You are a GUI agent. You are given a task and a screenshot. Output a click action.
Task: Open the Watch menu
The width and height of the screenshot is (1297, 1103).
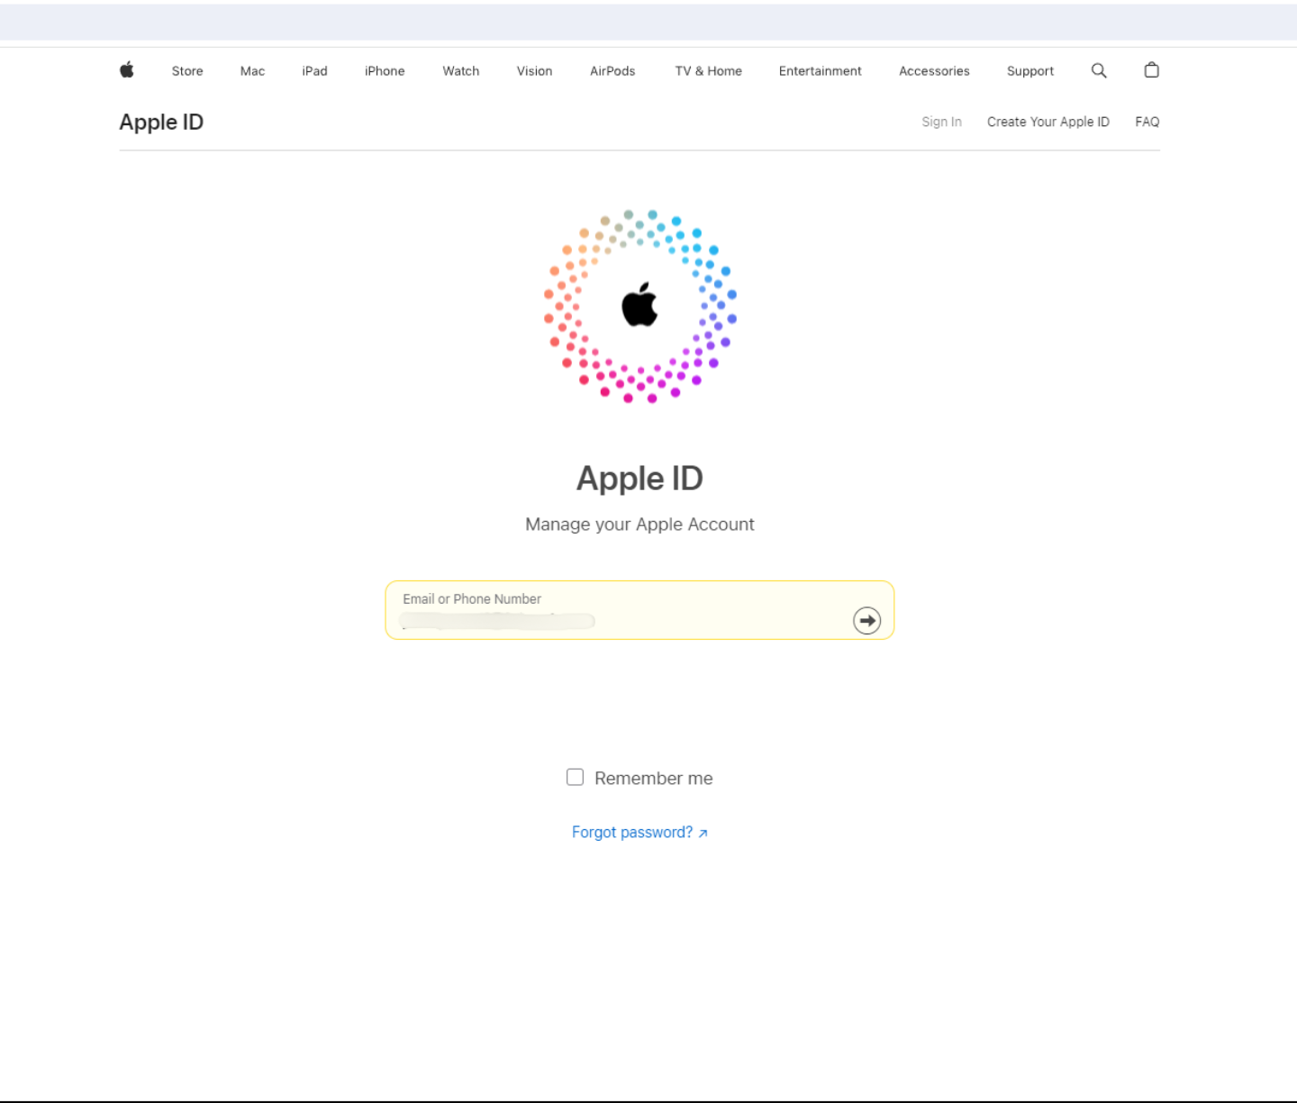pos(461,71)
